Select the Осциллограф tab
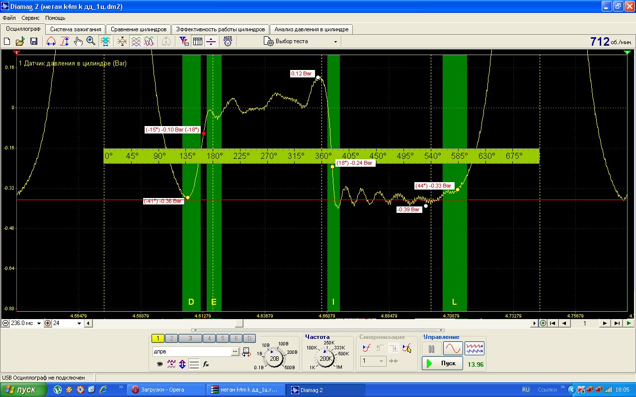The image size is (636, 397). click(23, 29)
